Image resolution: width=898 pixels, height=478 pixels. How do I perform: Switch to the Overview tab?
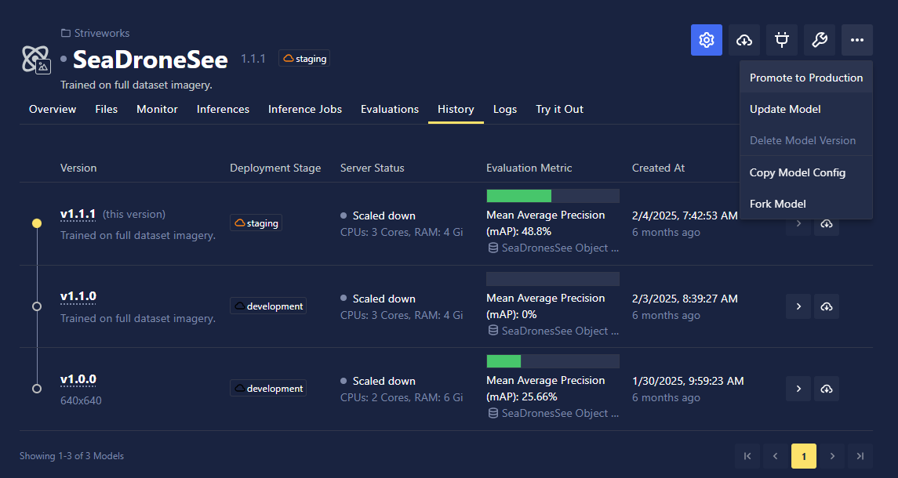click(53, 110)
